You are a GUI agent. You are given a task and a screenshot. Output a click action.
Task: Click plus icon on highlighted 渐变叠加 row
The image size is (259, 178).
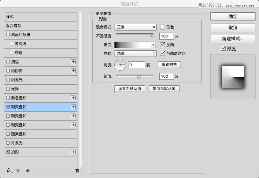(x=73, y=107)
